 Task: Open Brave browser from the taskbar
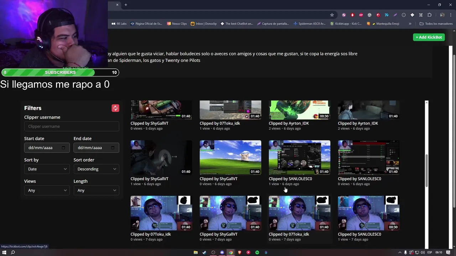(x=239, y=252)
